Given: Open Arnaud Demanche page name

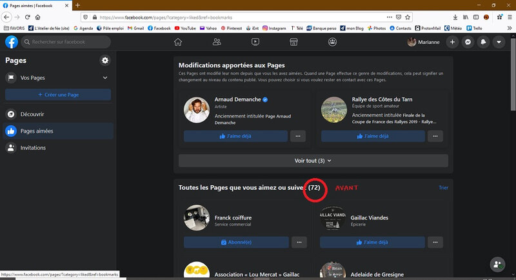Looking at the screenshot, I should tap(237, 99).
